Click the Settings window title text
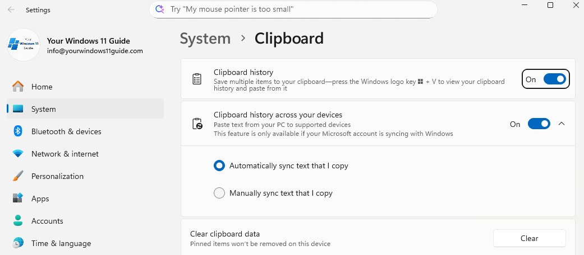The height and width of the screenshot is (255, 584). [x=38, y=10]
